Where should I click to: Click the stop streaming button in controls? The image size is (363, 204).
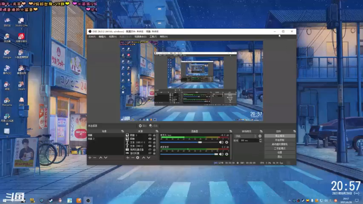(x=280, y=136)
